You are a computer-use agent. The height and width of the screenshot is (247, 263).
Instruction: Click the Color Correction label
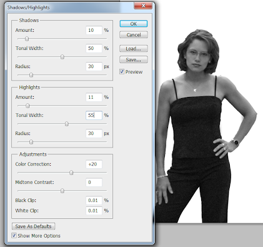pos(33,164)
